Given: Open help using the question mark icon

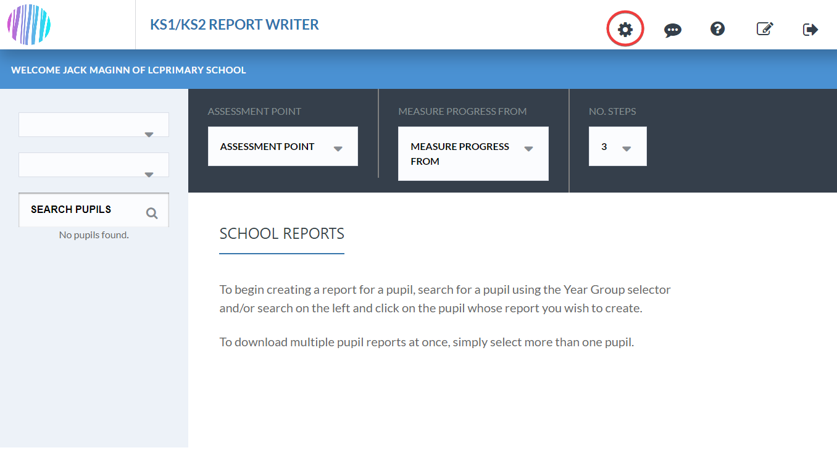Looking at the screenshot, I should tap(717, 29).
